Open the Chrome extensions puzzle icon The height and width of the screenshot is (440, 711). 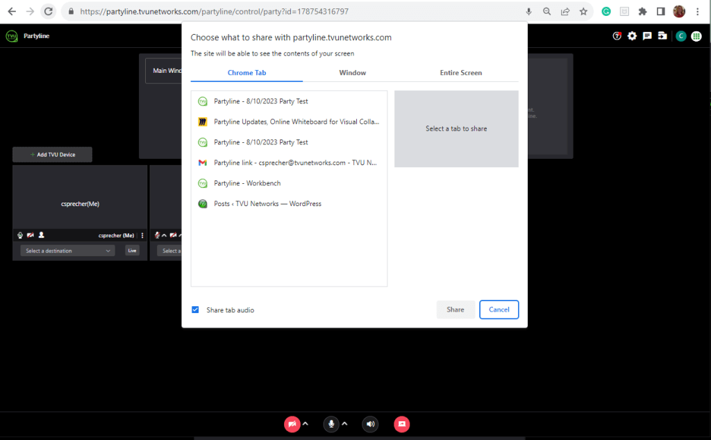coord(642,11)
